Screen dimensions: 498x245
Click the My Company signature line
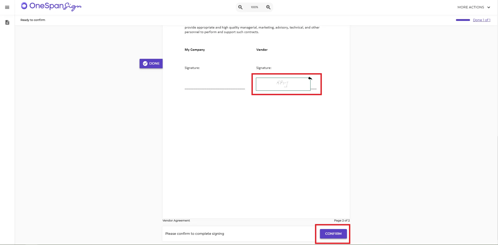pos(215,89)
